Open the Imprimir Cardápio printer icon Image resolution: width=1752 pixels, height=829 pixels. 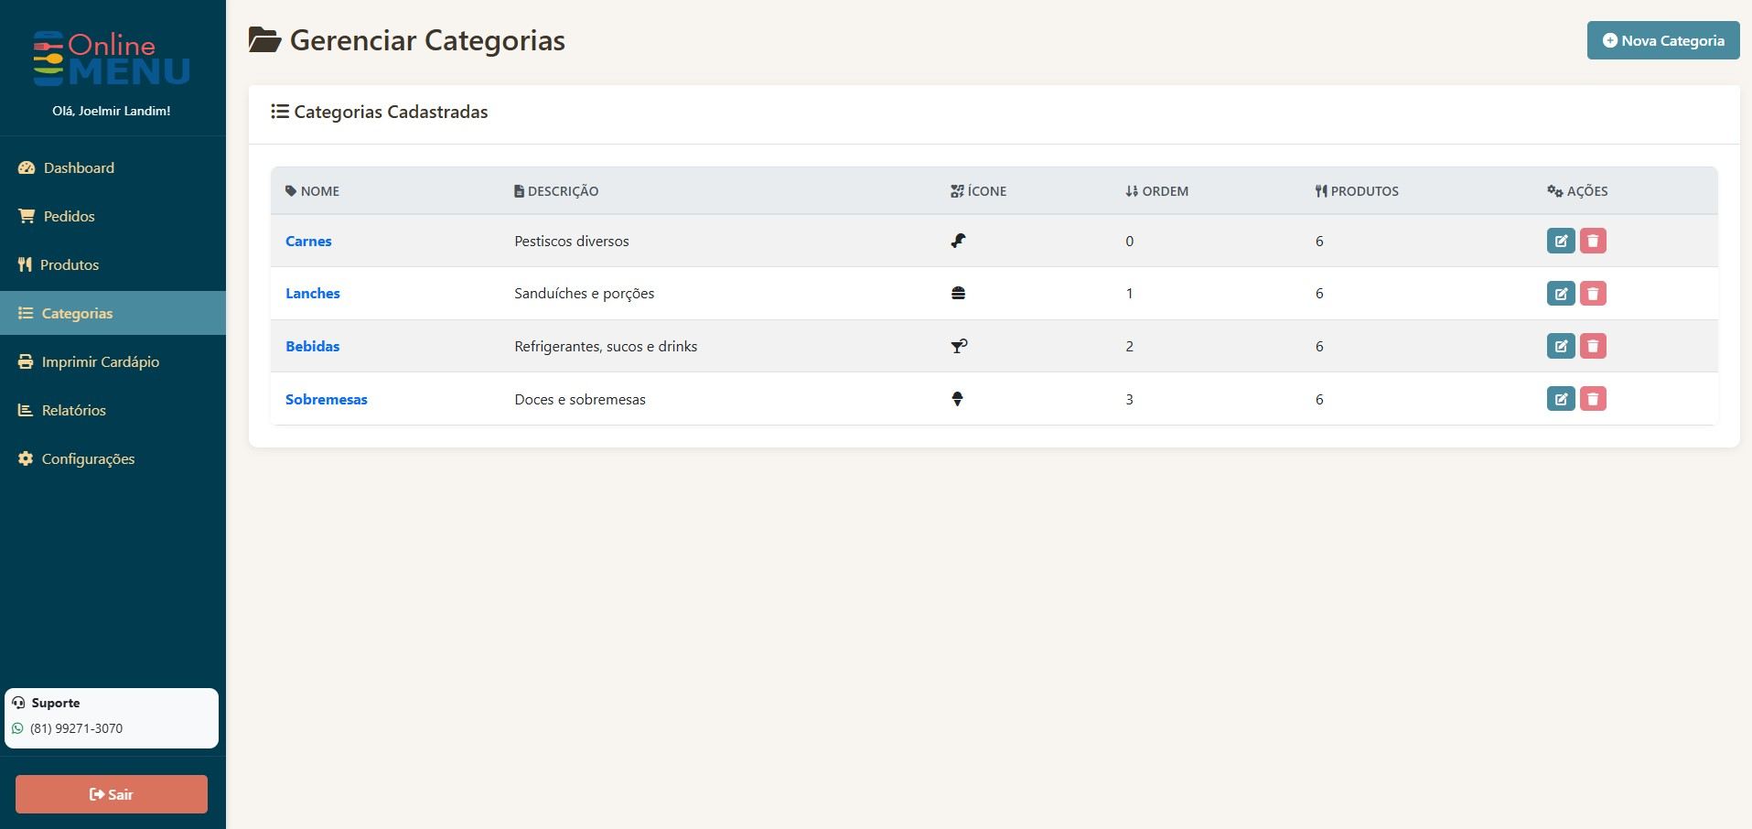click(25, 361)
